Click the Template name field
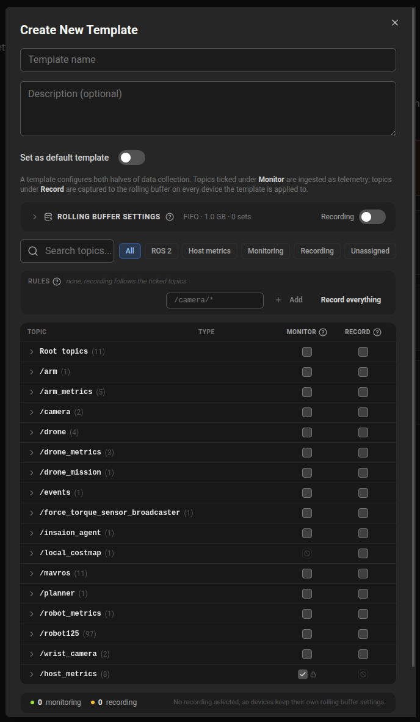The image size is (420, 722). pos(208,60)
